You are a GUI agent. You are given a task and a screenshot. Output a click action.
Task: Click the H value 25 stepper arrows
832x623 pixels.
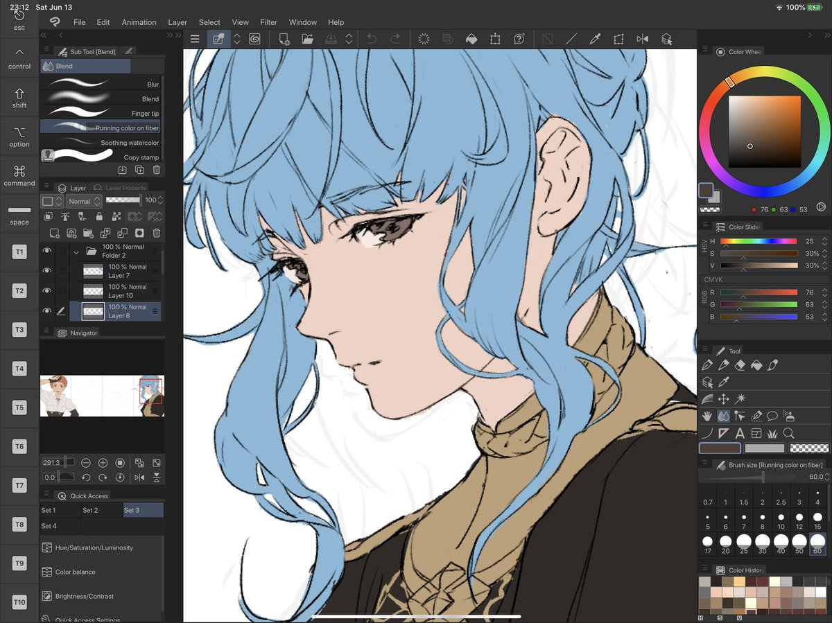825,241
